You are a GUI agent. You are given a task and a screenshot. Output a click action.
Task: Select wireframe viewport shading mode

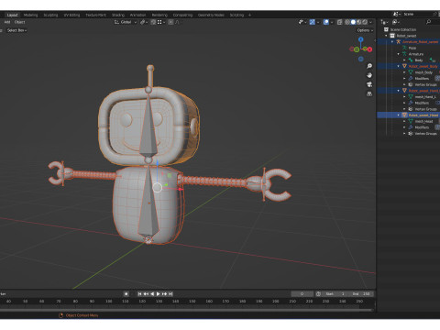(347, 22)
